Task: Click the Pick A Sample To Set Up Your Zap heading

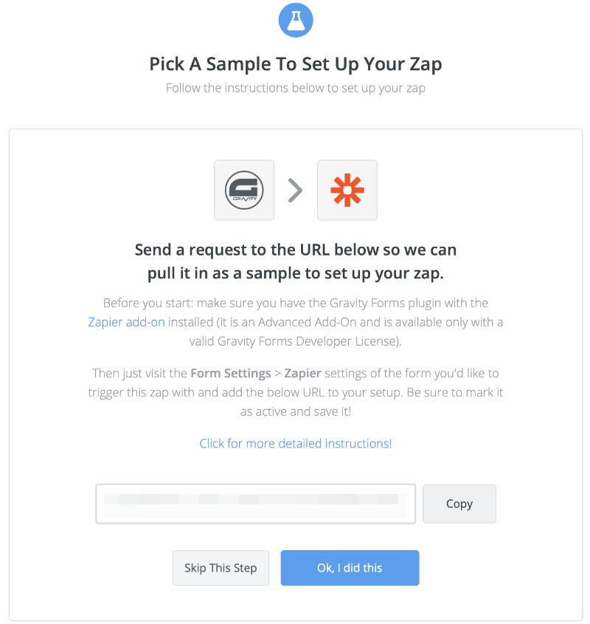Action: [x=296, y=64]
